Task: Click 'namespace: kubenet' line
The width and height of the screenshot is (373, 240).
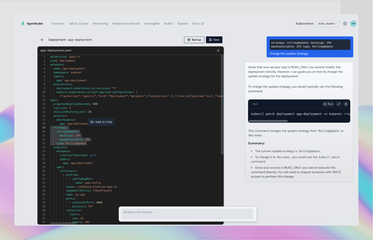Action: (x=68, y=72)
